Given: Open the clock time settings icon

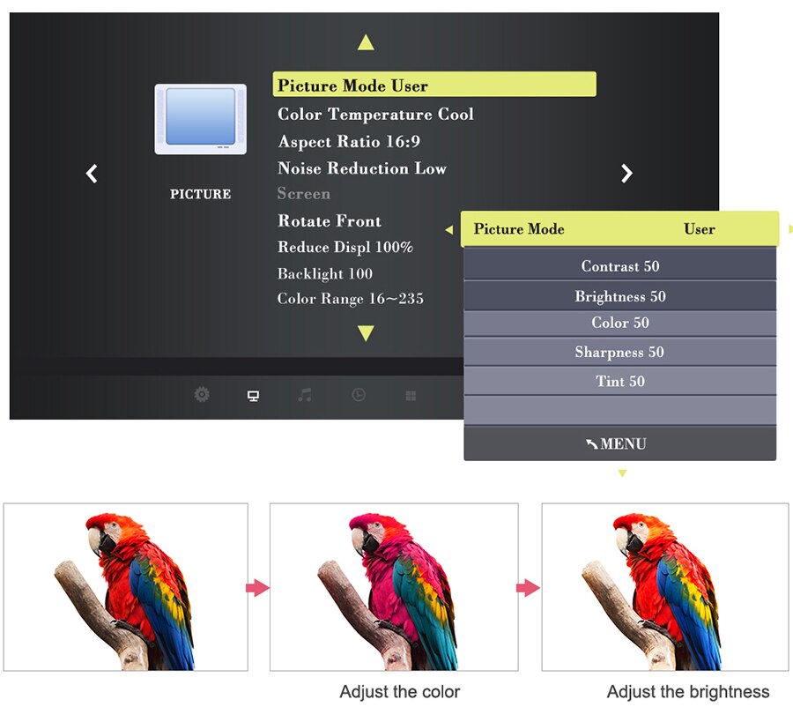Looking at the screenshot, I should pyautogui.click(x=359, y=395).
